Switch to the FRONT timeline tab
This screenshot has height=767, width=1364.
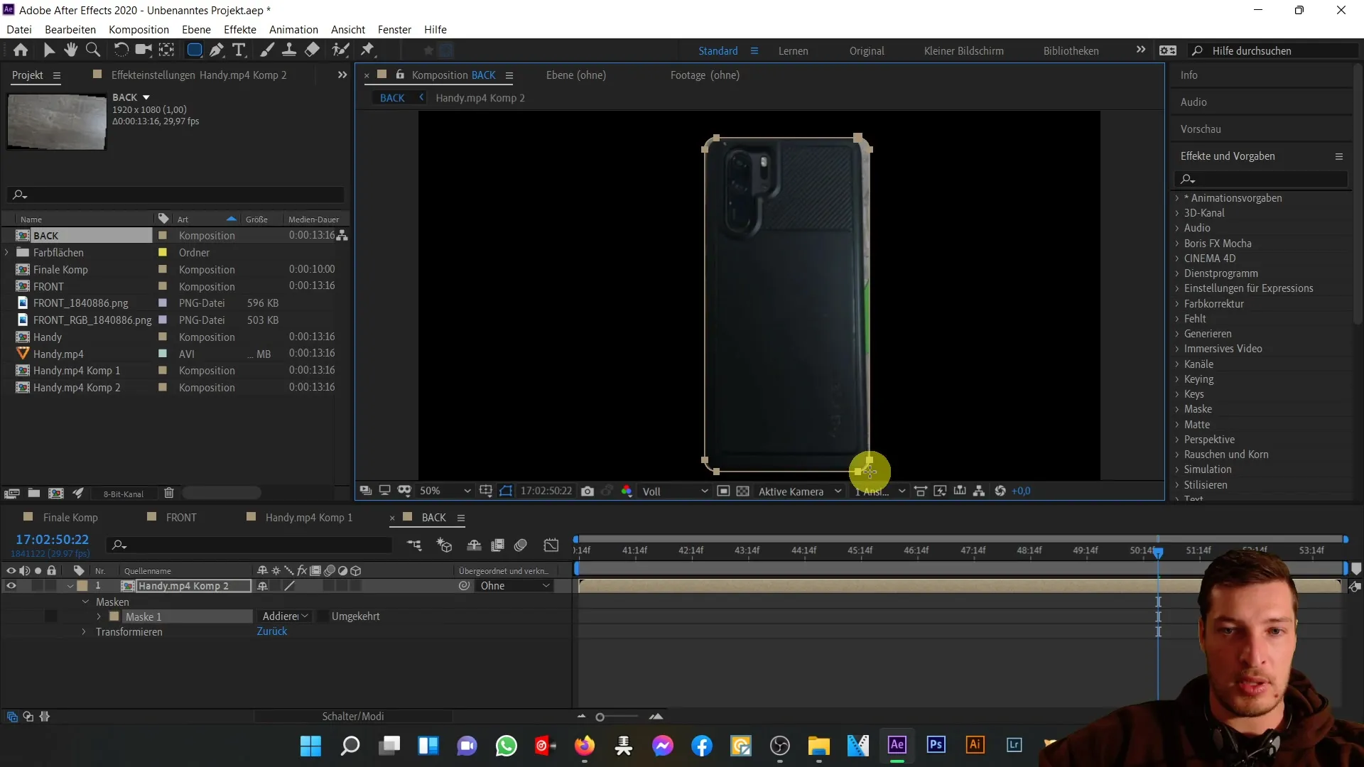181,518
